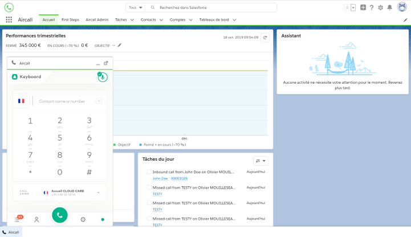Refresh the quarterly performance chart
The height and width of the screenshot is (237, 411).
point(265,38)
